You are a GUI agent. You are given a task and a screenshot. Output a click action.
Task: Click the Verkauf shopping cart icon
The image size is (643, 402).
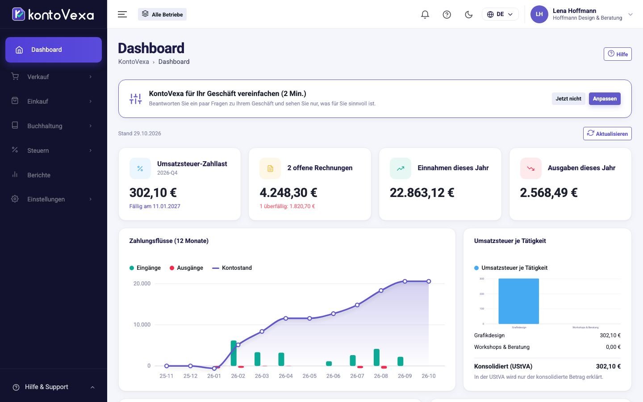click(15, 76)
